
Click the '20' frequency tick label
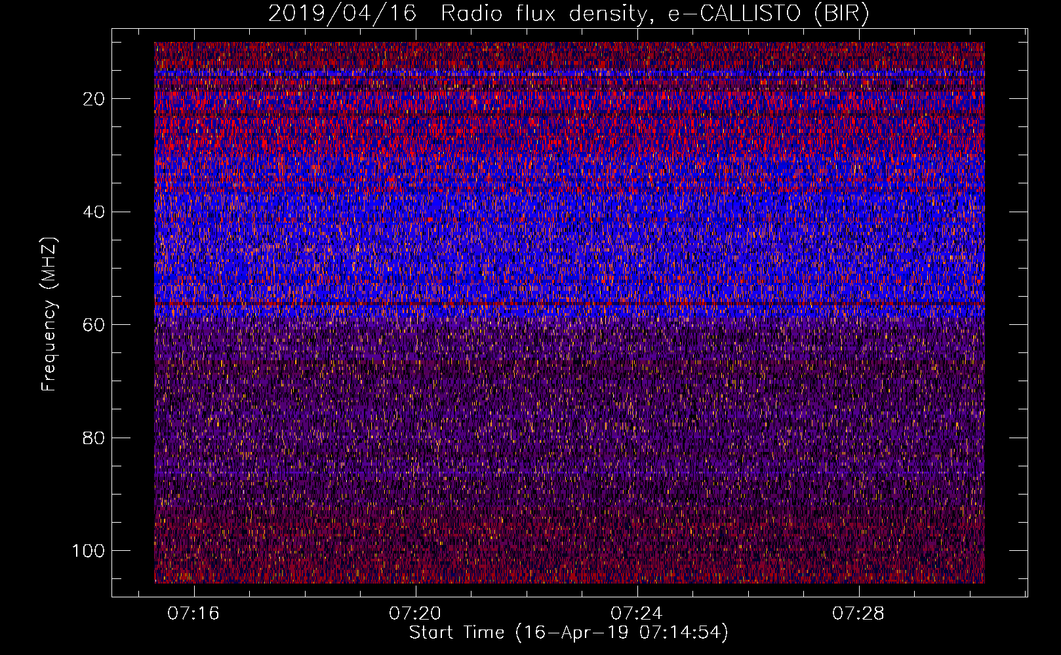[94, 99]
